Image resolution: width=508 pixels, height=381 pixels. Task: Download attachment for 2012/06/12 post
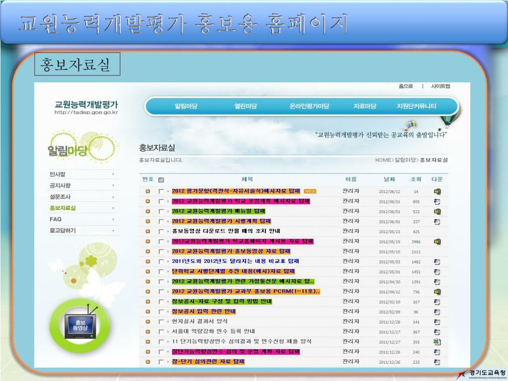(x=437, y=191)
